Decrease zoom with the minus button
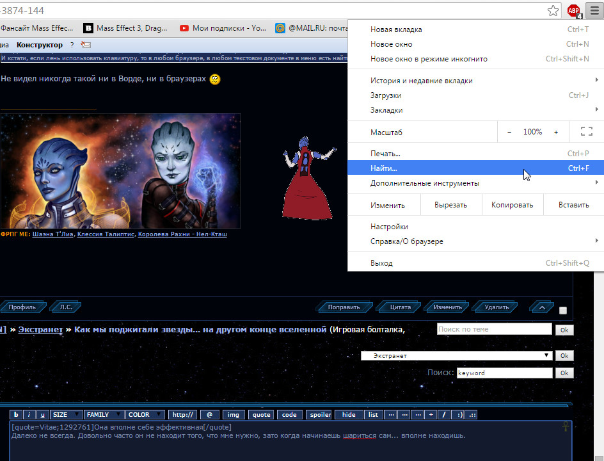This screenshot has height=461, width=604. (x=509, y=132)
